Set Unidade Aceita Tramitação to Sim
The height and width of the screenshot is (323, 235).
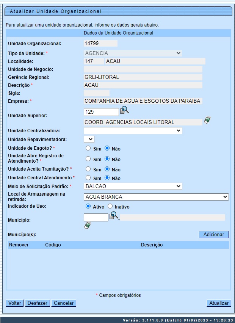coord(88,169)
